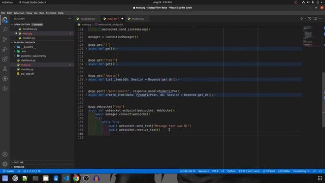This screenshot has width=325, height=183.
Task: Show Applications grid in the dock
Action: pos(320,178)
